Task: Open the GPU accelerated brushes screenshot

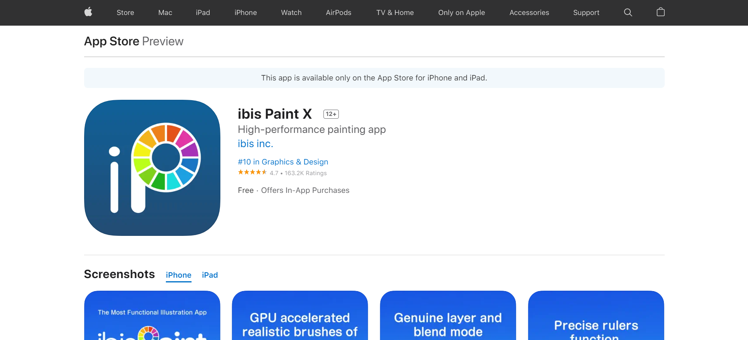Action: coord(300,316)
